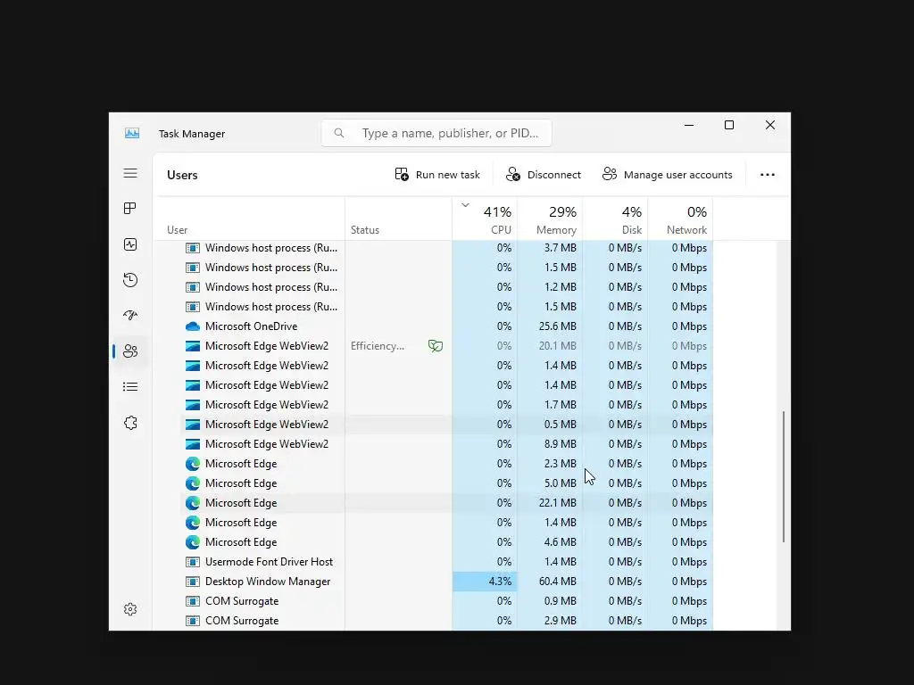Open the hamburger navigation menu
Viewport: 914px width, 685px height.
click(130, 174)
